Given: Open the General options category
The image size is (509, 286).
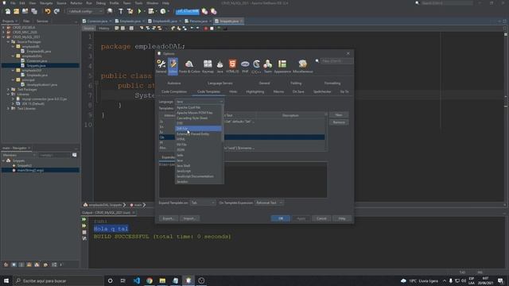Looking at the screenshot, I should point(161,67).
